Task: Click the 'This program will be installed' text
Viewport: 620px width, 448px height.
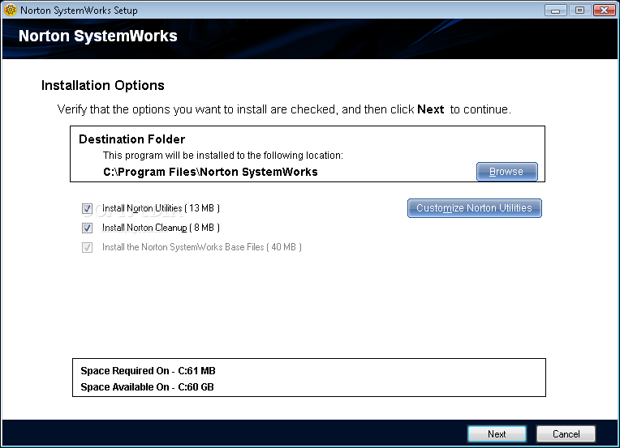Action: point(223,156)
